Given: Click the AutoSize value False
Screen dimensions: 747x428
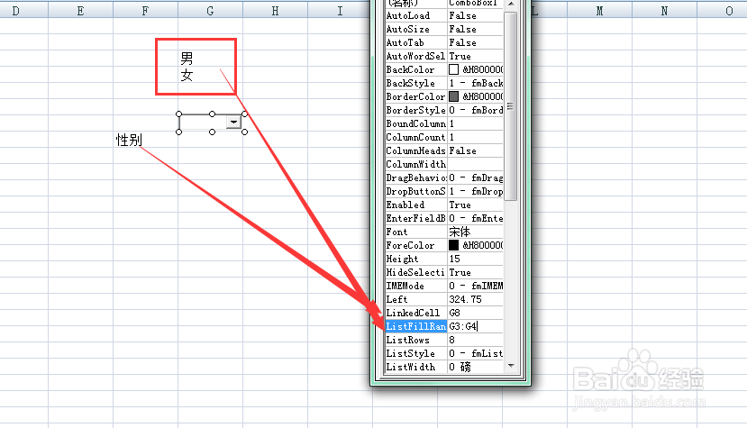Looking at the screenshot, I should [x=476, y=29].
